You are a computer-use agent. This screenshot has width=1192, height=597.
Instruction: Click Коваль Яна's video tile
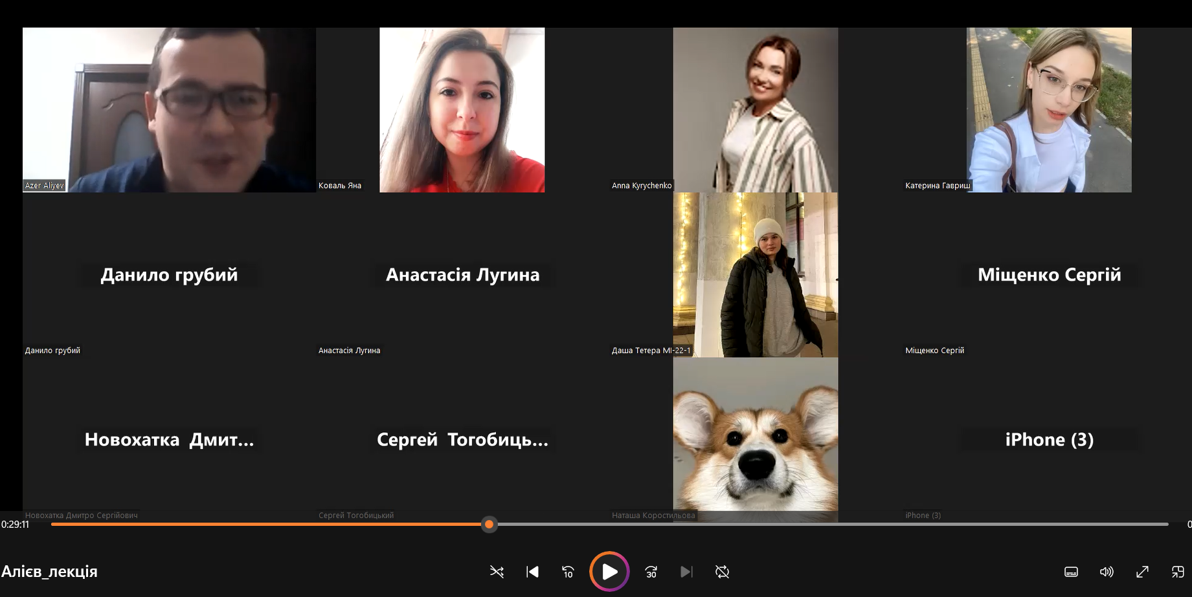[x=462, y=109]
